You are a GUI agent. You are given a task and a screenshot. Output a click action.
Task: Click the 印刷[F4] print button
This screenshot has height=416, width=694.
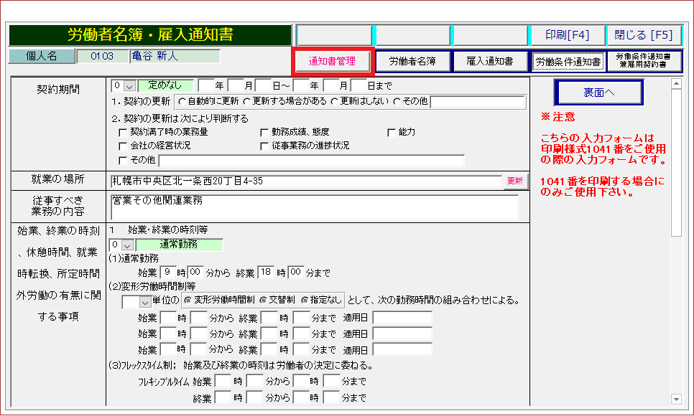tap(567, 34)
